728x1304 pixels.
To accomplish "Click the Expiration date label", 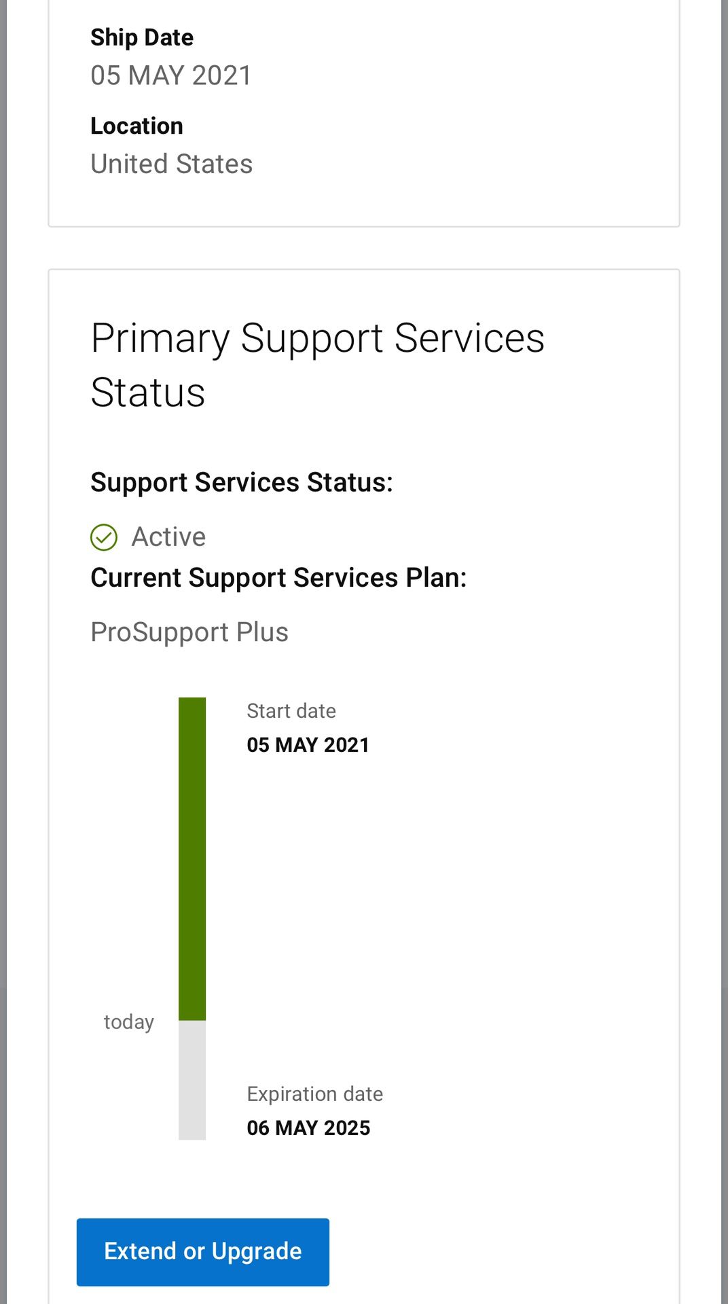I will coord(315,1094).
